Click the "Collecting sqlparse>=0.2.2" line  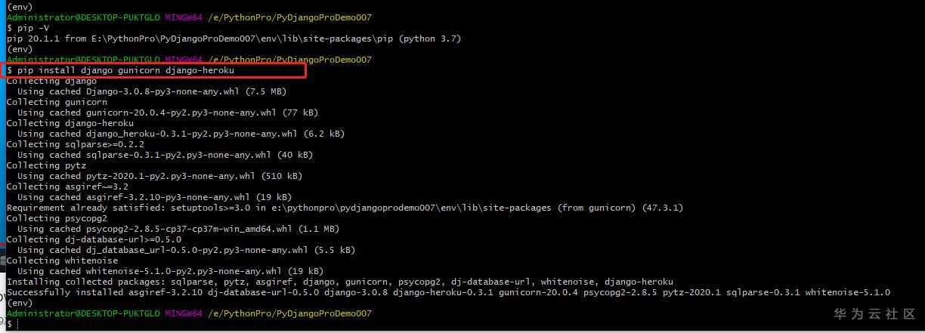[x=75, y=144]
